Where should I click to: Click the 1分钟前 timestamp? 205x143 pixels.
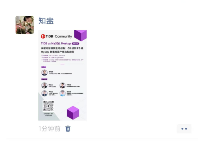49,129
